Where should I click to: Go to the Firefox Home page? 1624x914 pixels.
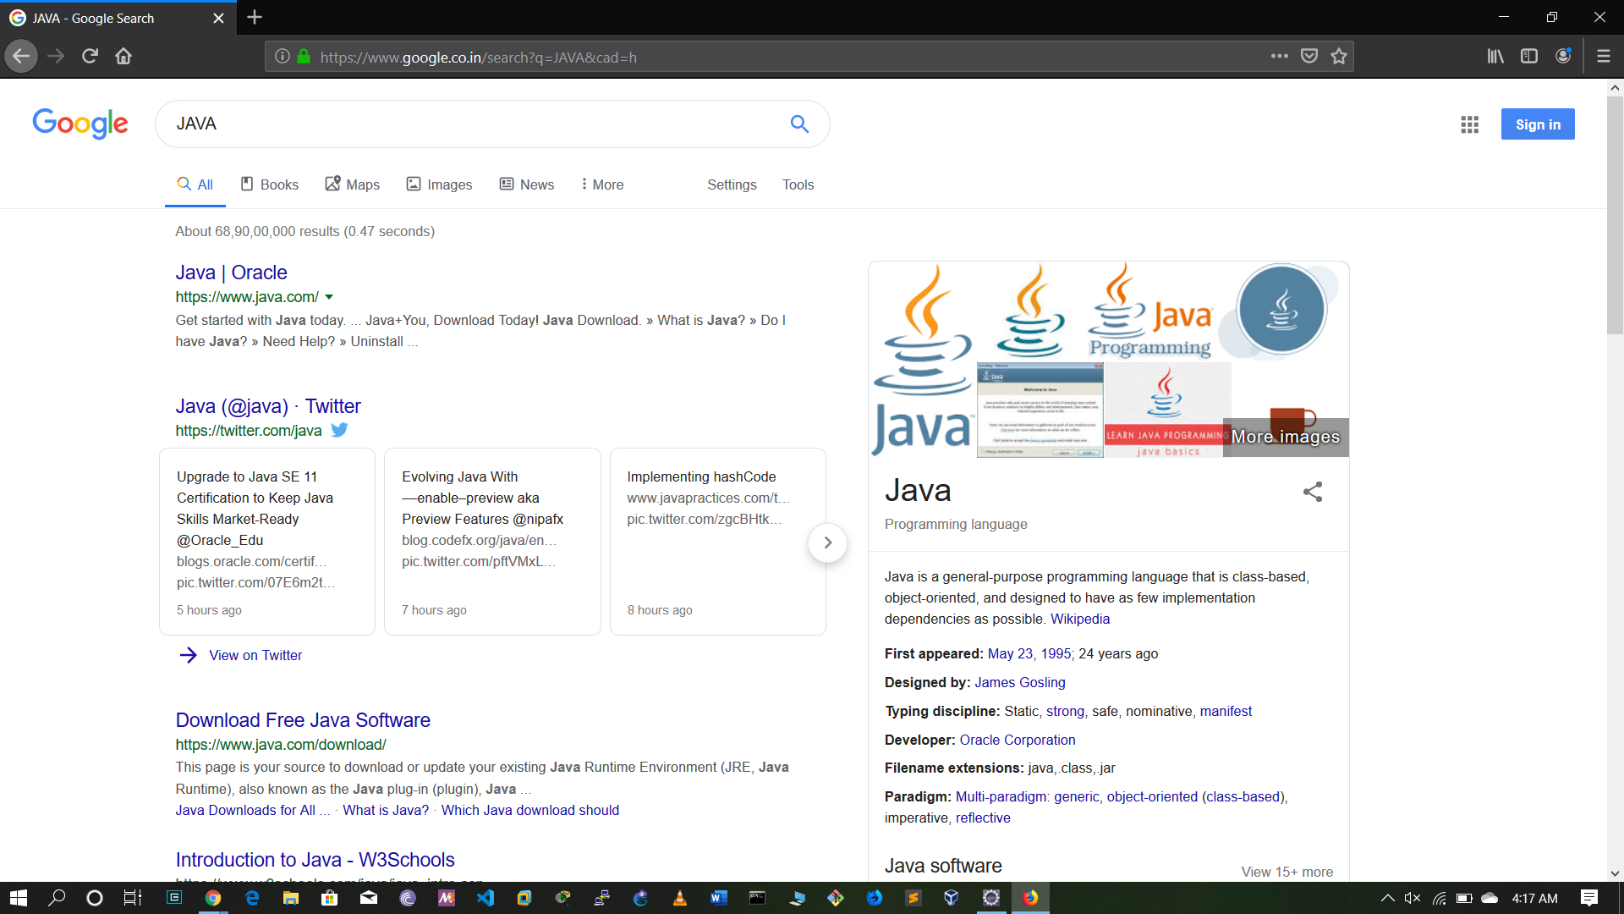(123, 57)
